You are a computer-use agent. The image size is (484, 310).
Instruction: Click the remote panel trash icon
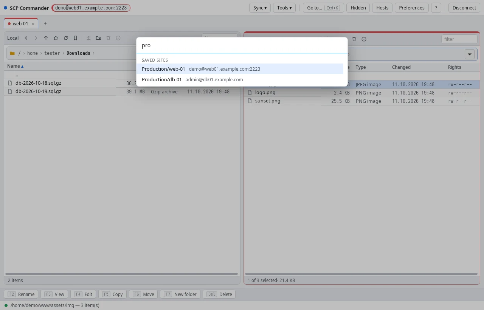point(354,39)
